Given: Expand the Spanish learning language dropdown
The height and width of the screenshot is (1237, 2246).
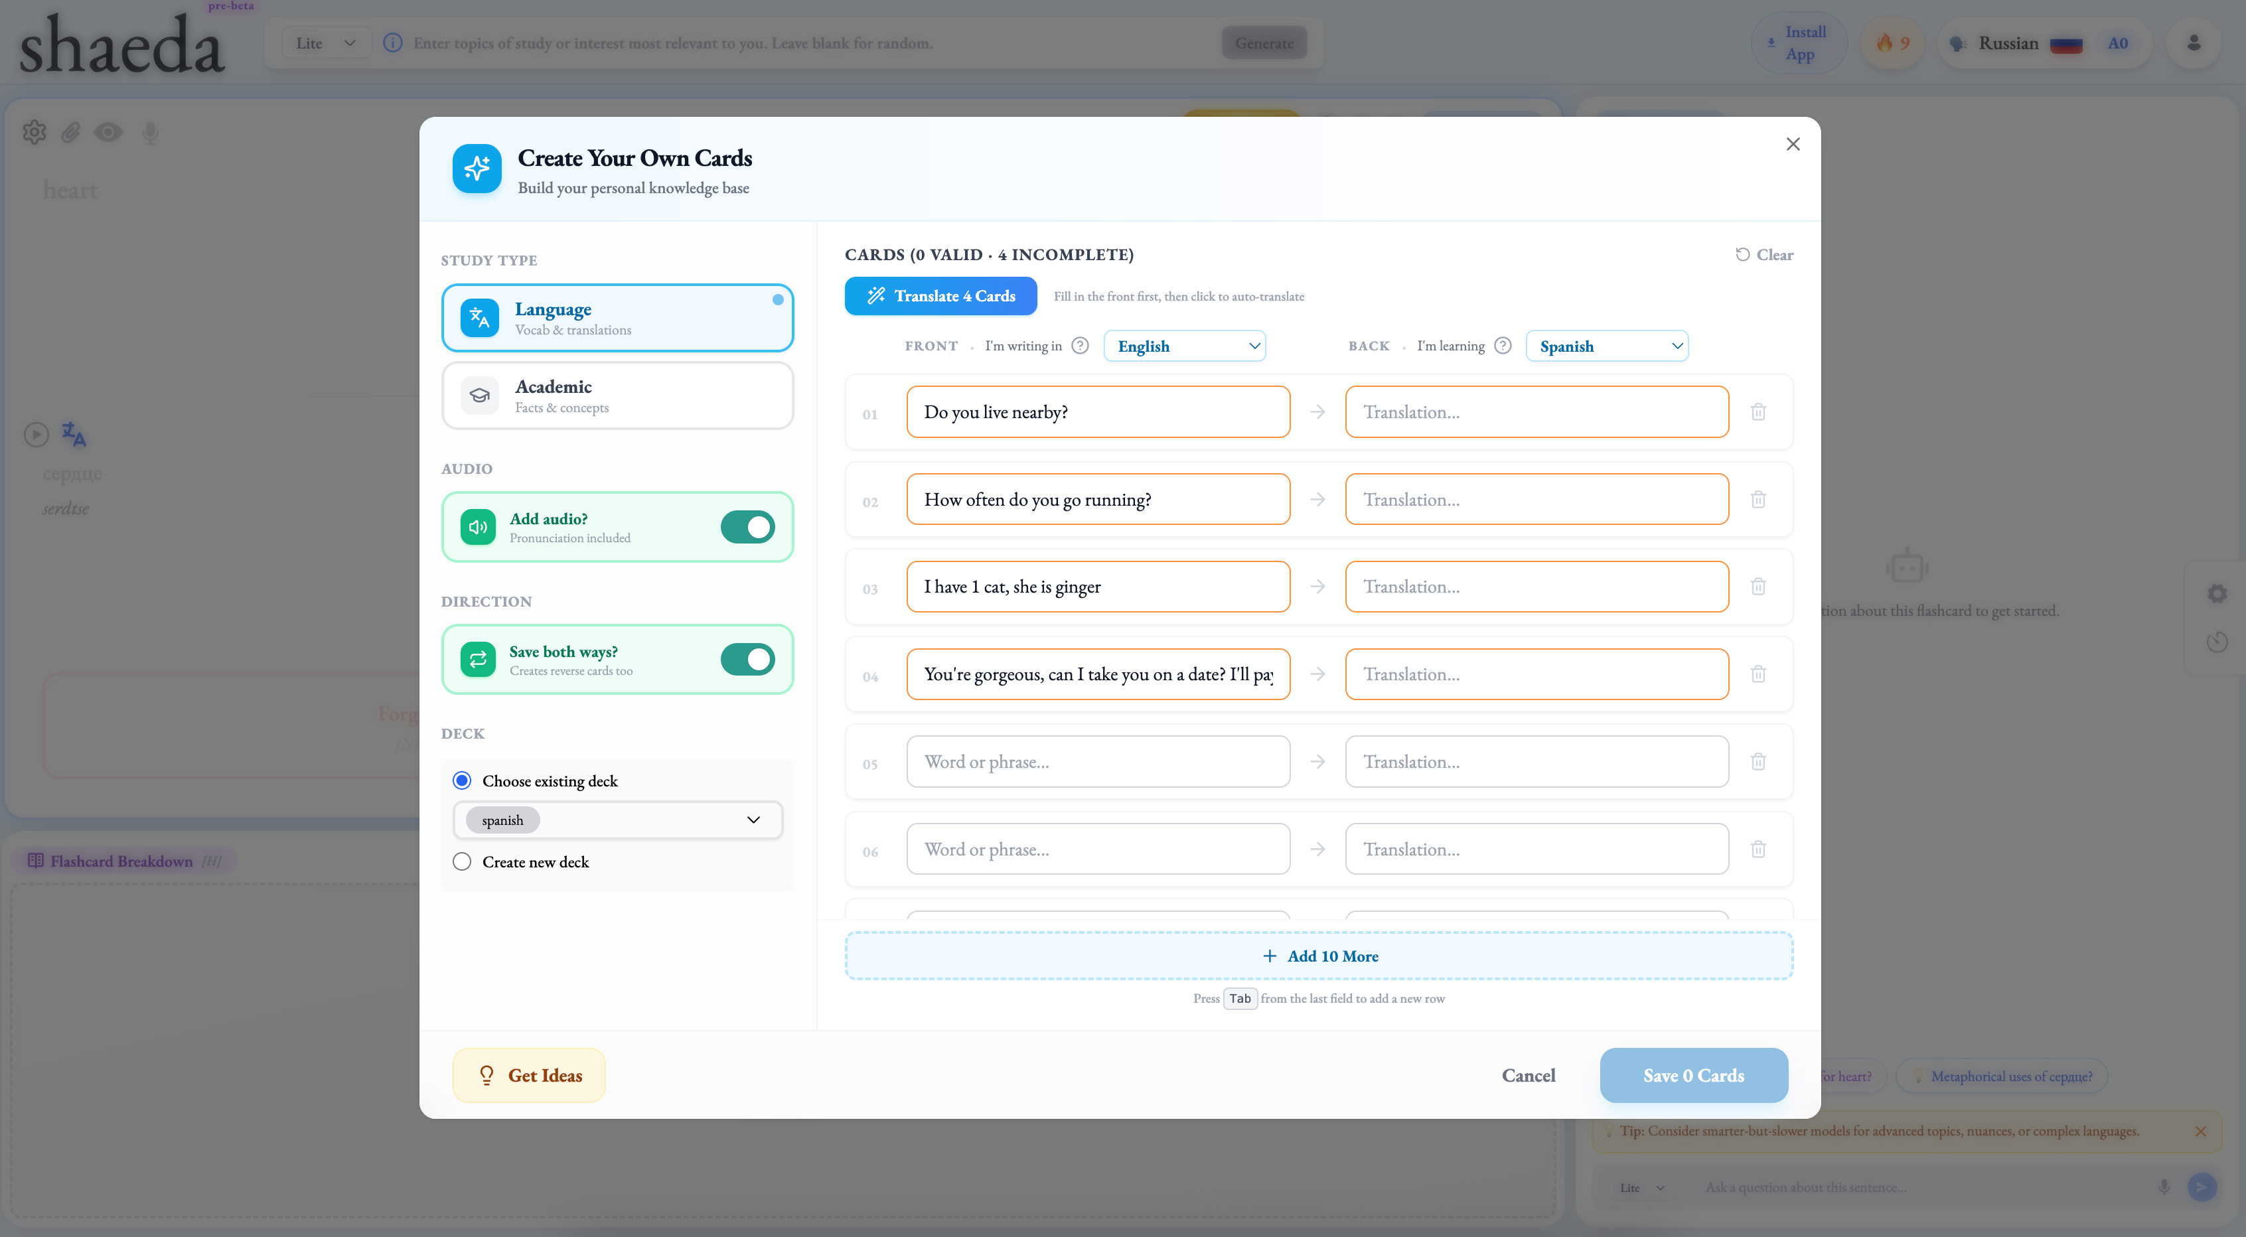Looking at the screenshot, I should 1606,346.
